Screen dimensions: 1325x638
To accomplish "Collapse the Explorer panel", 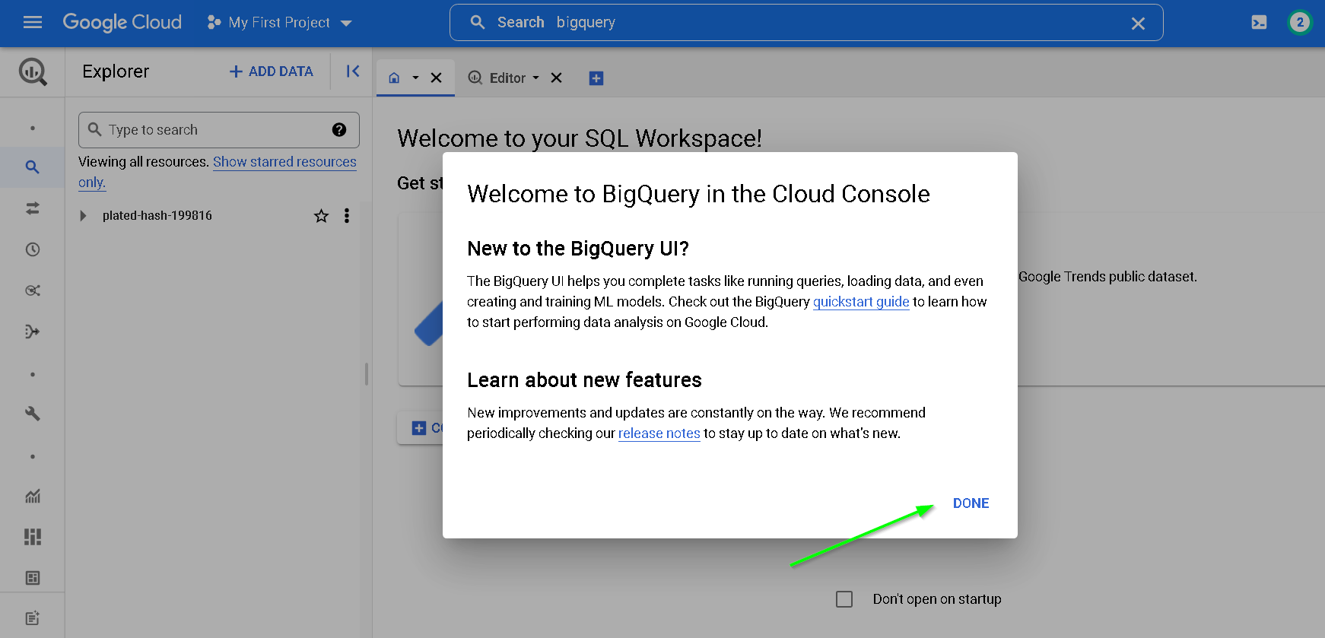I will tap(353, 71).
